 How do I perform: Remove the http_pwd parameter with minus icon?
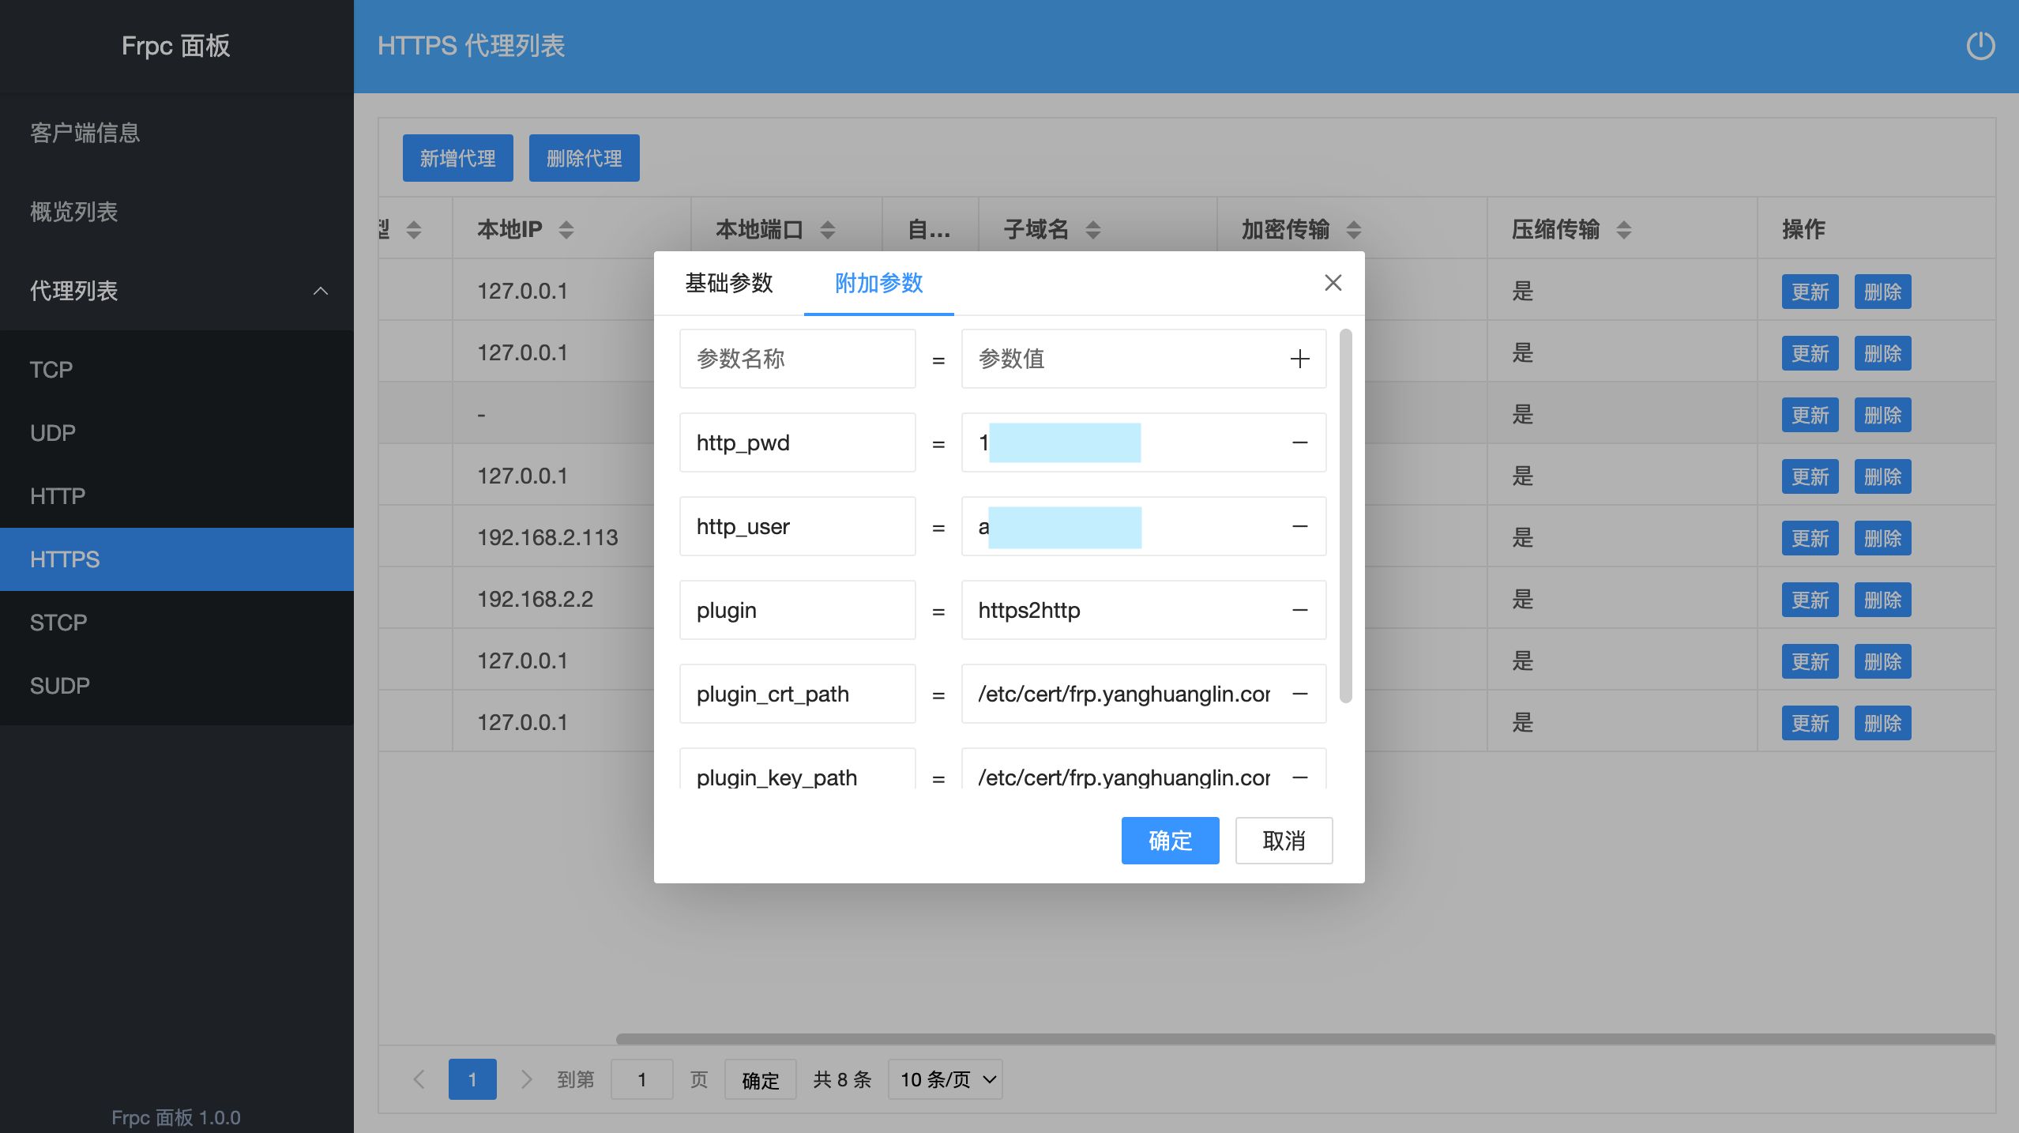(1299, 442)
